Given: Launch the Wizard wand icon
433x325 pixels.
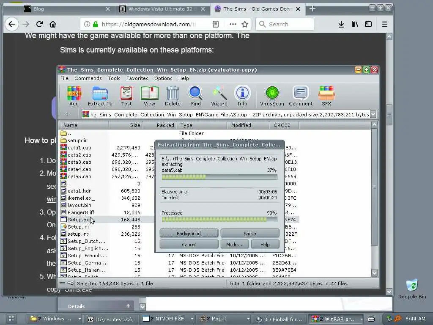Looking at the screenshot, I should [219, 96].
